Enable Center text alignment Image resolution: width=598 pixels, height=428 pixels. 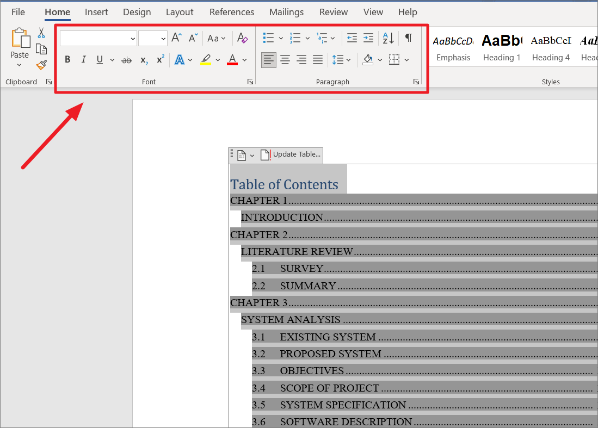[285, 59]
